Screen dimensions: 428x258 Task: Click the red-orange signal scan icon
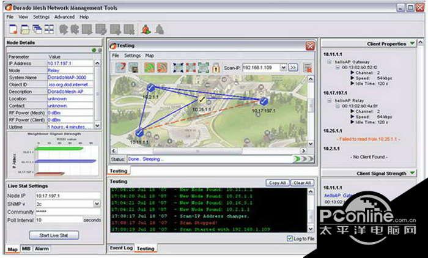[162, 67]
